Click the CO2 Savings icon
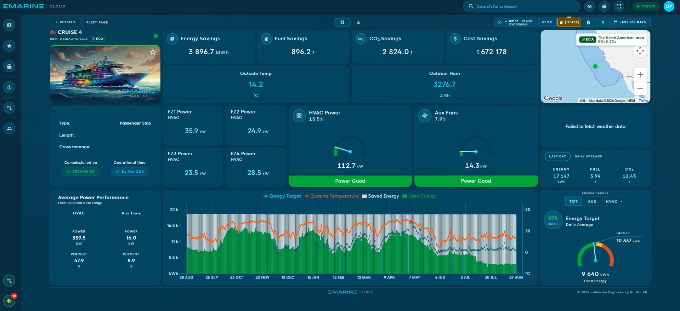The width and height of the screenshot is (680, 311). pyautogui.click(x=361, y=39)
